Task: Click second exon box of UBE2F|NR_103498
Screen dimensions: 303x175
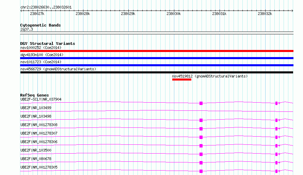Action: click(x=276, y=120)
